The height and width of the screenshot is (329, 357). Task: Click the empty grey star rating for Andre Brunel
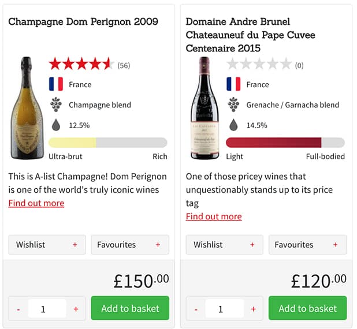(x=259, y=64)
